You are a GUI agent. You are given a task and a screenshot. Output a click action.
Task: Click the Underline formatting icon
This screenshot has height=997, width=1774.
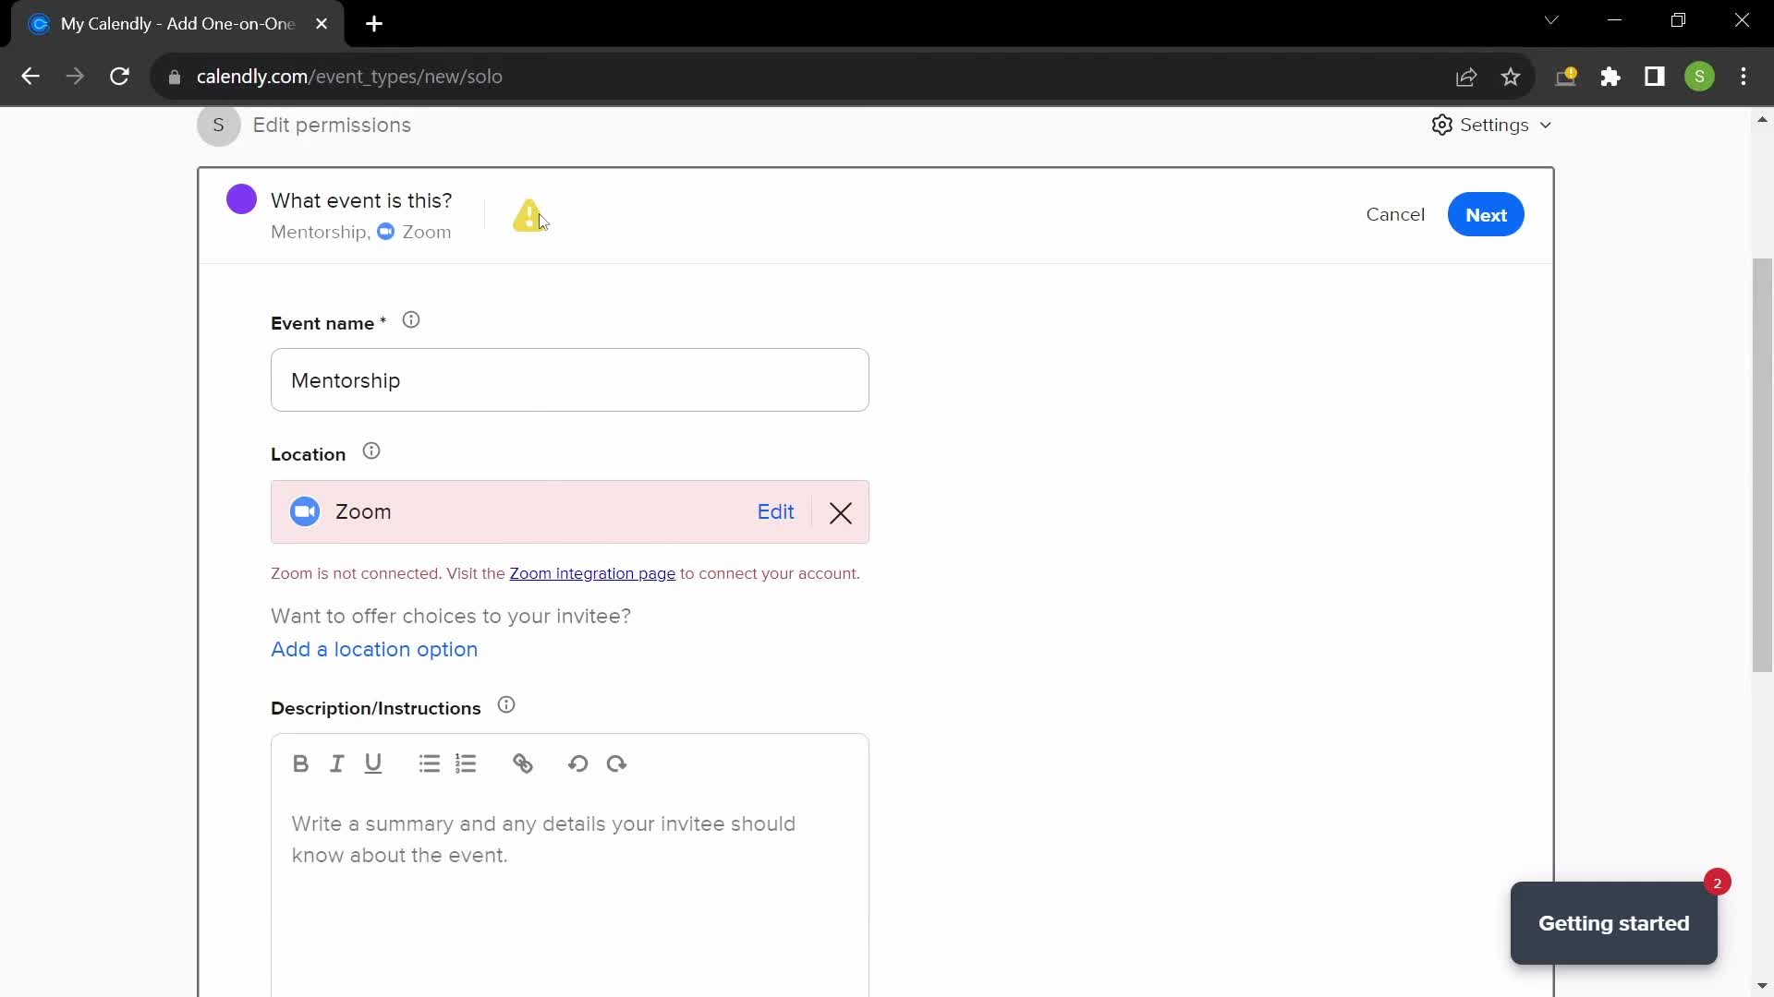click(374, 763)
